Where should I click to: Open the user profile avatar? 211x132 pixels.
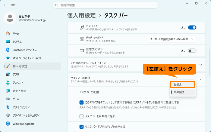pos(10,18)
